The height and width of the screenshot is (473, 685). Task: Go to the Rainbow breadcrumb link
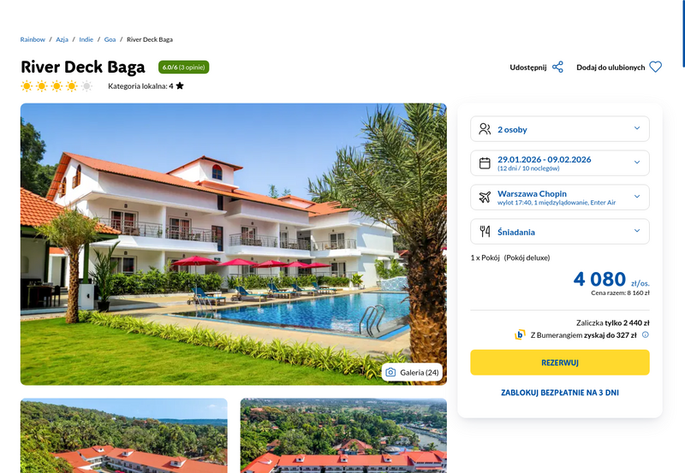pos(33,39)
